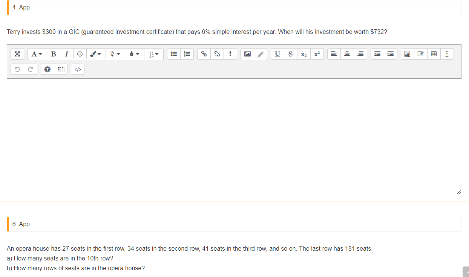Open the equation editor calculator icon
Viewport: 469px width, 277px height.
click(x=407, y=54)
